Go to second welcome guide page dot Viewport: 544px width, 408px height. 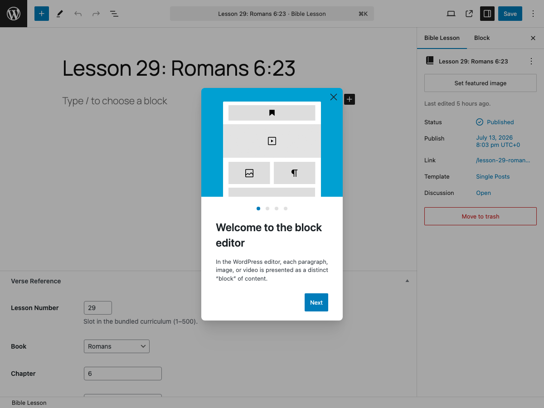coord(267,209)
